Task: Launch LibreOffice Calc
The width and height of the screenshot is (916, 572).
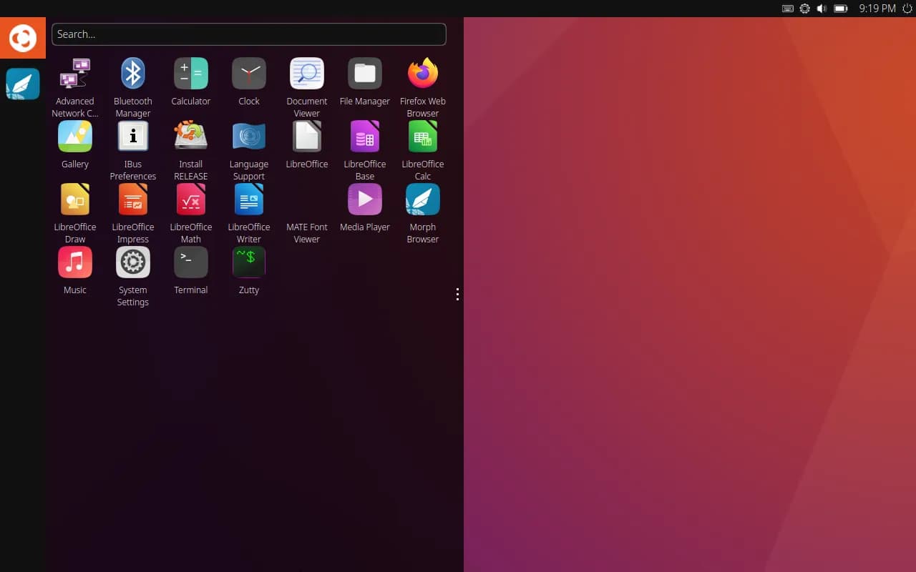Action: [422, 136]
